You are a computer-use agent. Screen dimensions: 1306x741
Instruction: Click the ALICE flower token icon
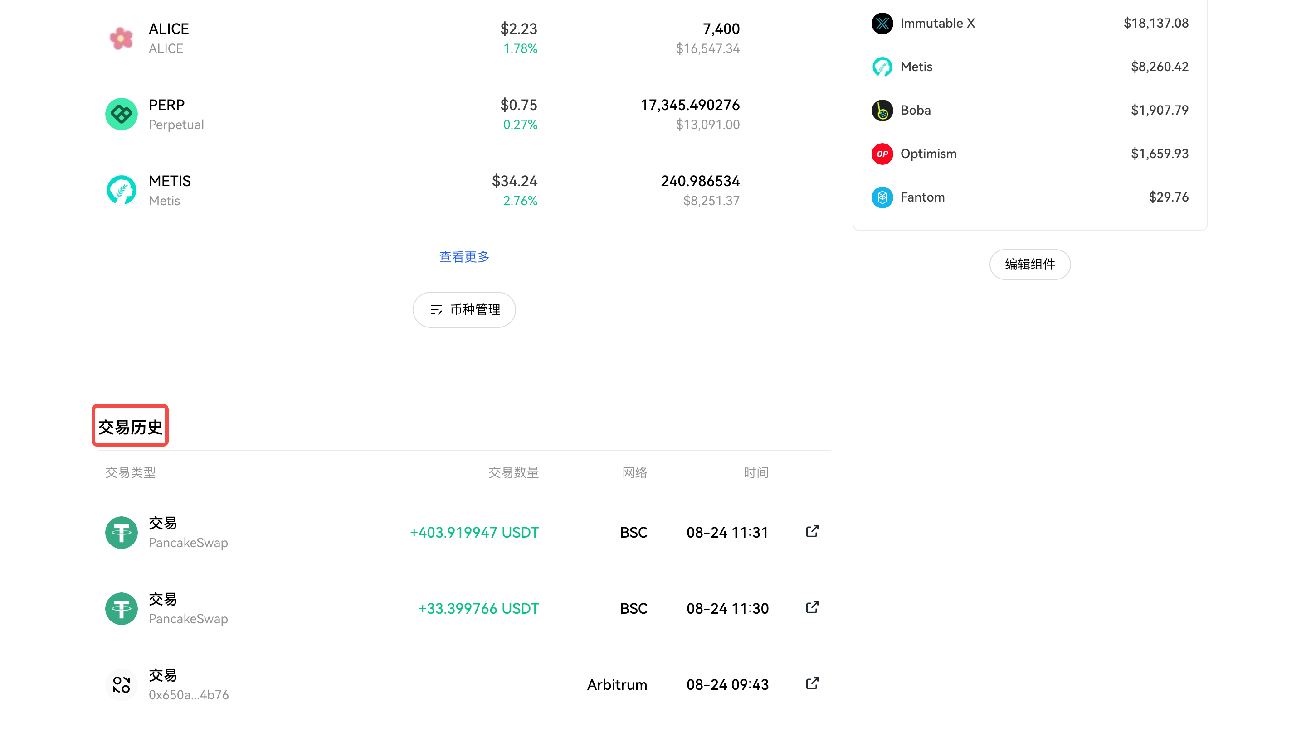(121, 38)
